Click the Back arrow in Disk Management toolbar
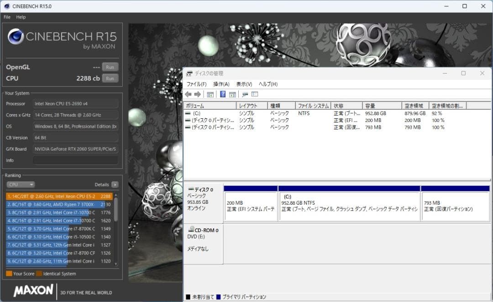Image resolution: width=493 pixels, height=302 pixels. (x=189, y=94)
